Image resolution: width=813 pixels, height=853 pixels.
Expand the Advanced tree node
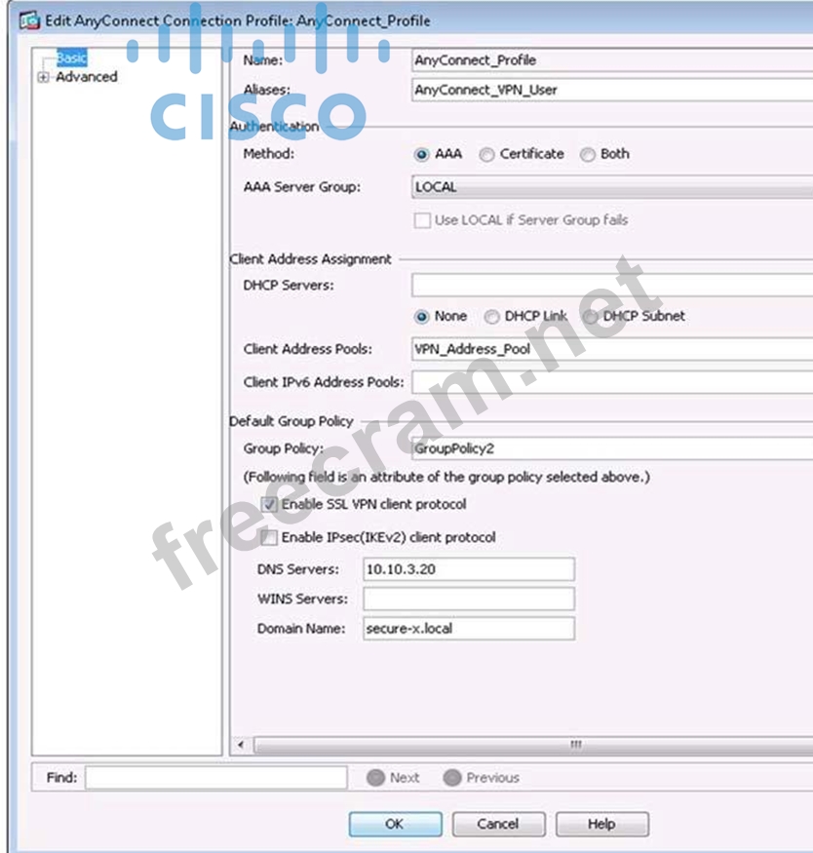(43, 78)
